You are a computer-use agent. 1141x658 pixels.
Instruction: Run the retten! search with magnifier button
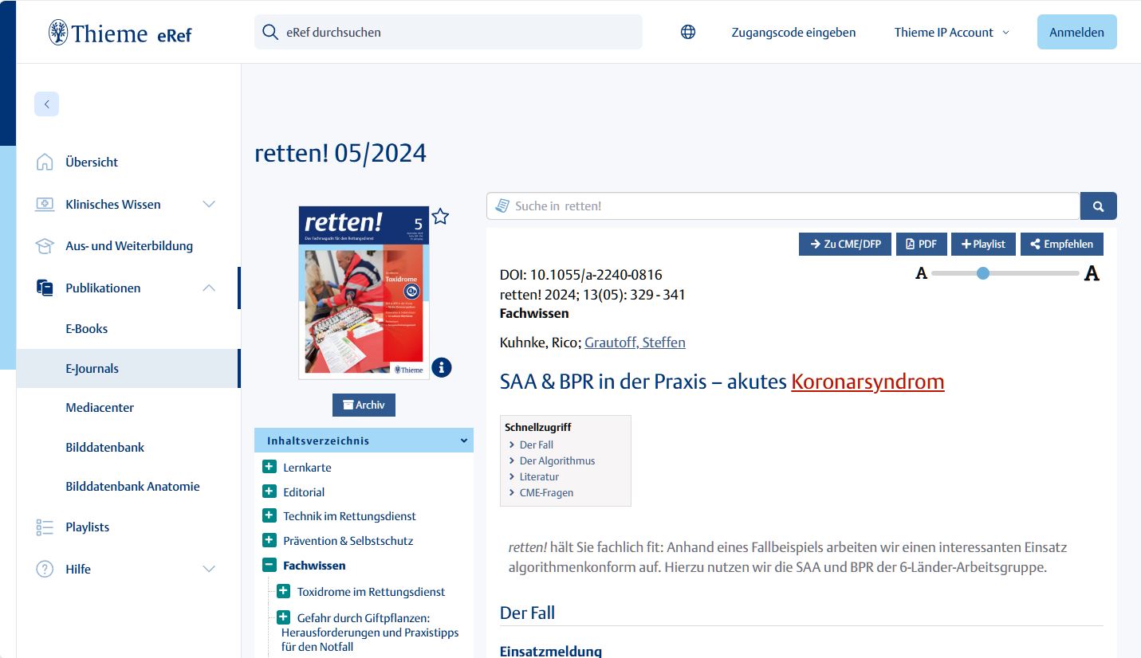[1099, 206]
